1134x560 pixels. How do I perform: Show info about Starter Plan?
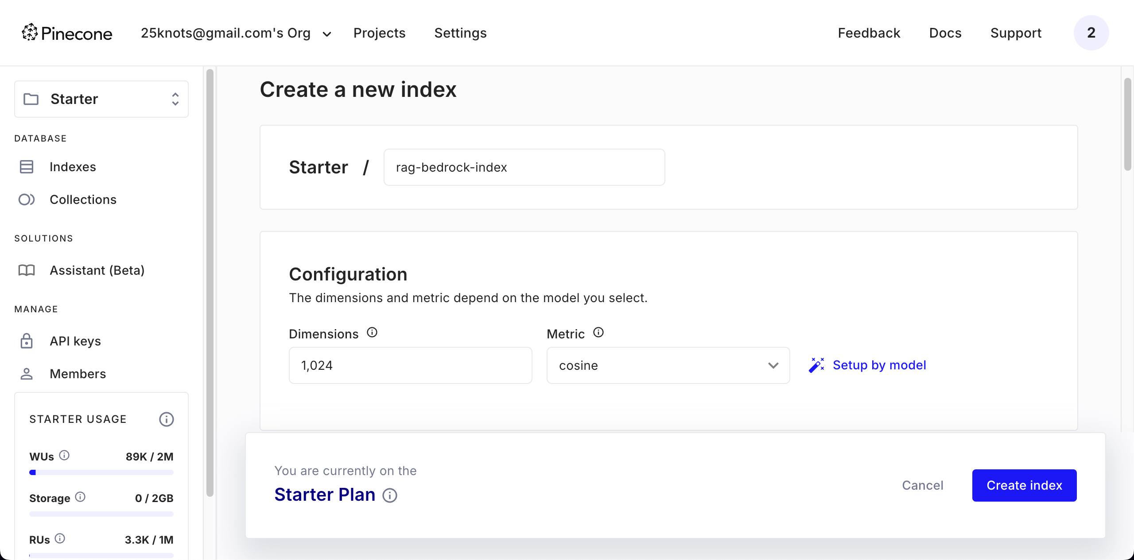[x=390, y=495]
